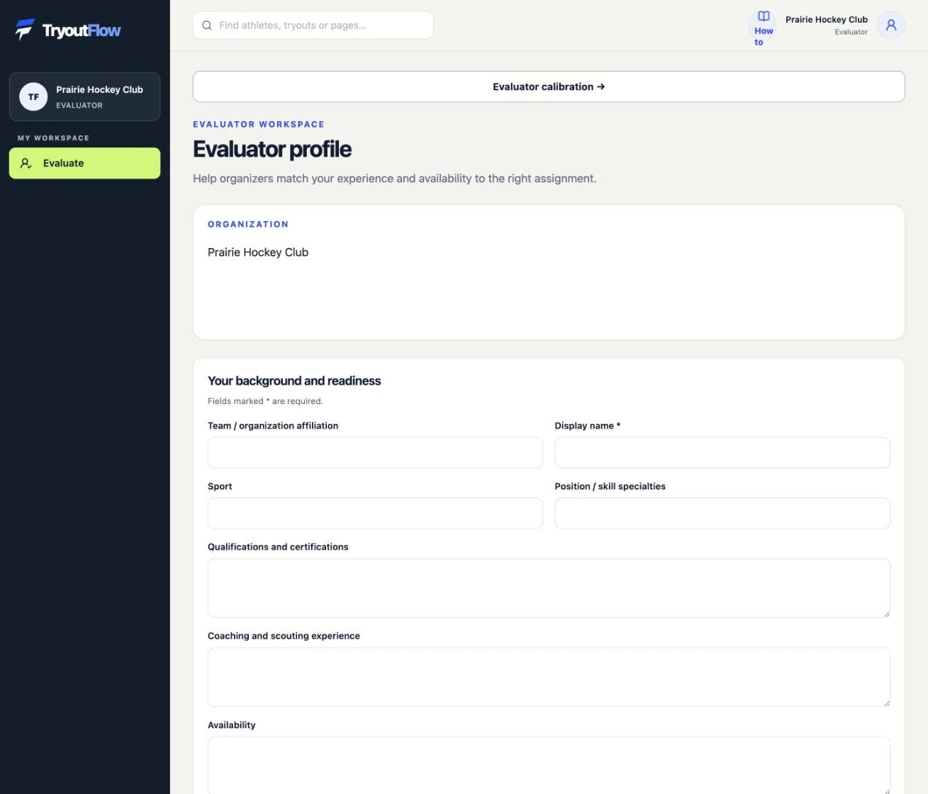Click the Evaluator profile heading
Screen dimensions: 928x794
(x=272, y=150)
